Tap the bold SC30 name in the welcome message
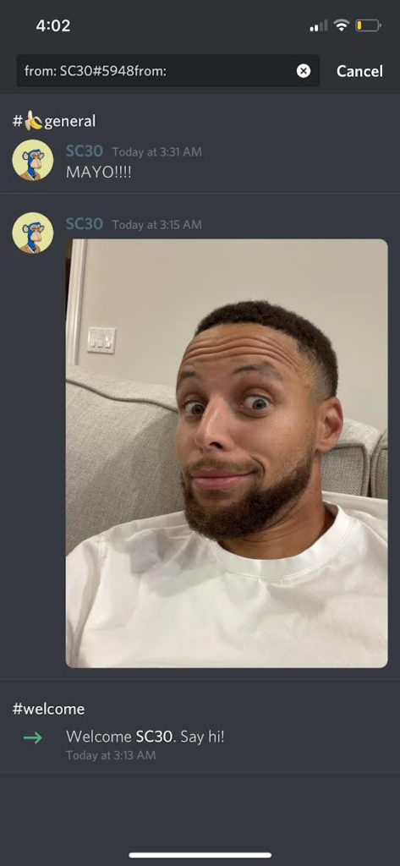Viewport: 400px width, 866px height. point(154,737)
